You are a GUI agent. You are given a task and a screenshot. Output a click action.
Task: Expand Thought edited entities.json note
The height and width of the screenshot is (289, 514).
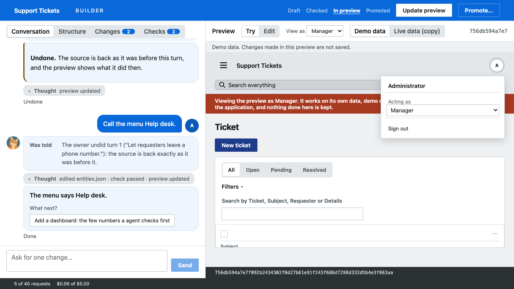[109, 179]
